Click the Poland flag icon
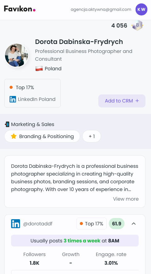This screenshot has width=151, height=274. tap(39, 68)
